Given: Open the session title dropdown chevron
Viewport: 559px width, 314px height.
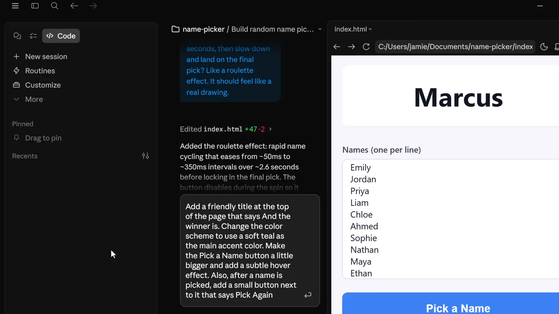Looking at the screenshot, I should (x=320, y=29).
